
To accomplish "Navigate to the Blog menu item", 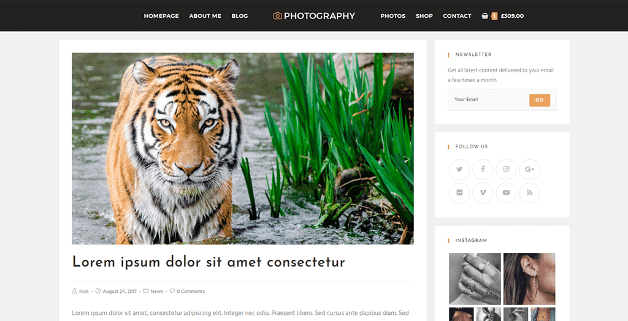I will point(240,16).
